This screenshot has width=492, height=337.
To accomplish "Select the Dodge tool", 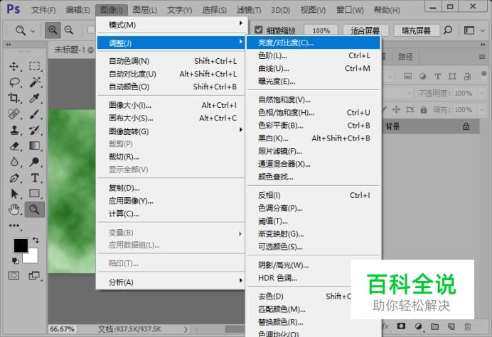I will [35, 162].
